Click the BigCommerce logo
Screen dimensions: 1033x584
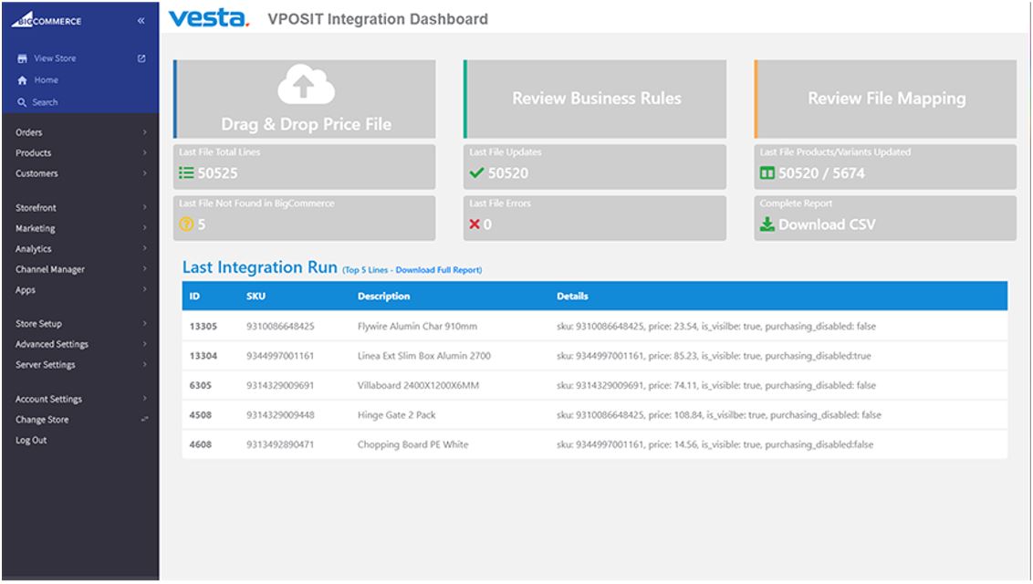click(47, 20)
